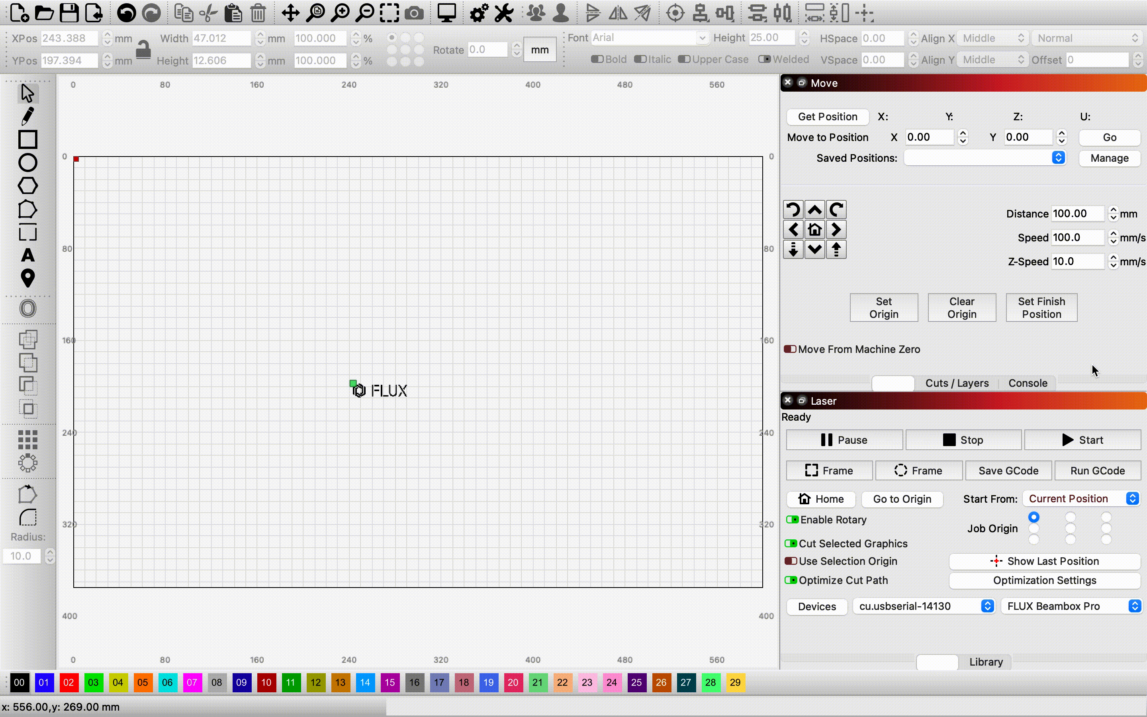The height and width of the screenshot is (717, 1147).
Task: Click the Set Origin button
Action: click(x=883, y=308)
